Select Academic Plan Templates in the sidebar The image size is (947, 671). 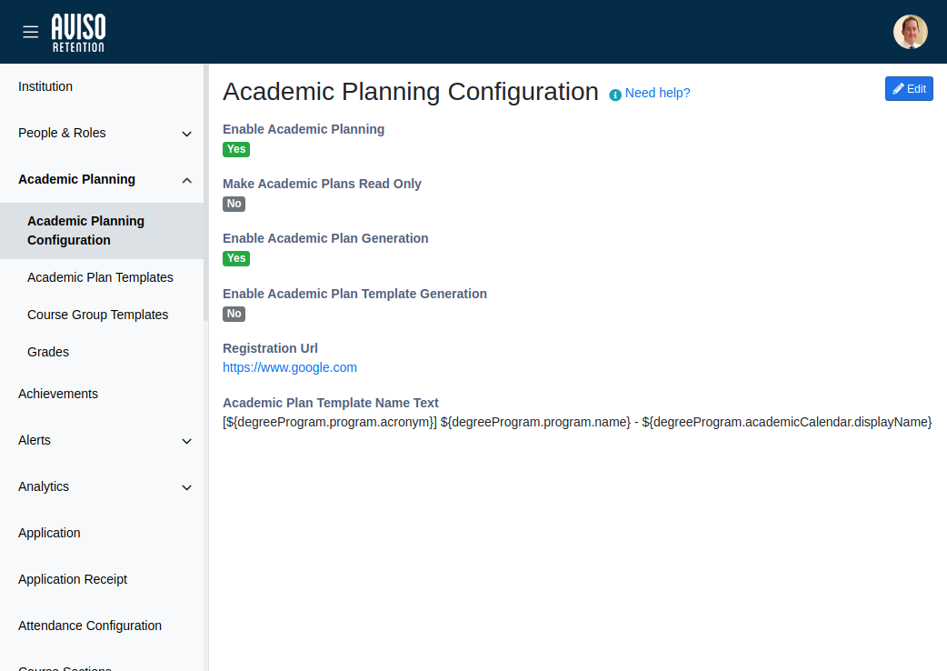(x=100, y=276)
